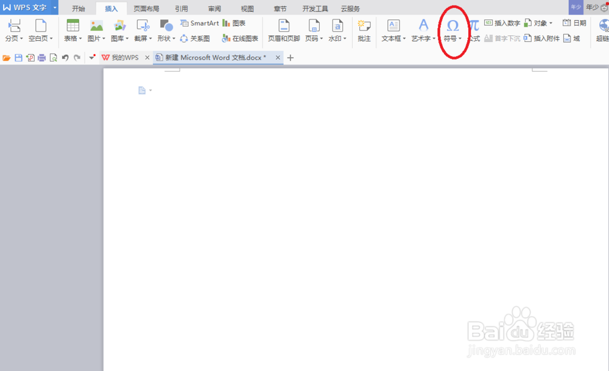This screenshot has width=609, height=371.
Task: Expand the 表格 dropdown arrow
Action: (80, 38)
